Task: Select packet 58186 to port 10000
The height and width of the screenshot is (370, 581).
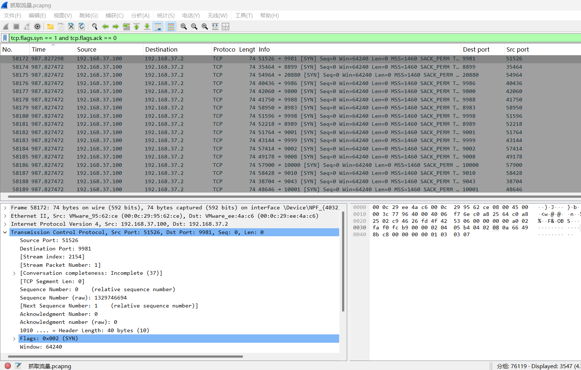Action: pyautogui.click(x=290, y=165)
